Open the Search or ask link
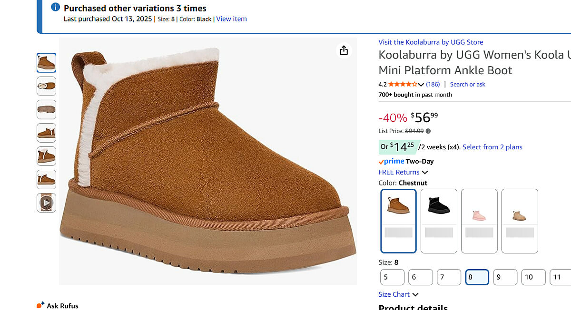Viewport: 571px width, 310px height. tap(467, 84)
